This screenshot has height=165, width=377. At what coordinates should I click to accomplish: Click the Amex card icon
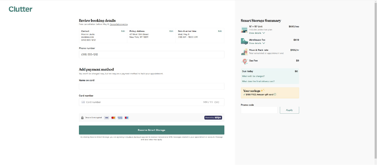(120, 118)
